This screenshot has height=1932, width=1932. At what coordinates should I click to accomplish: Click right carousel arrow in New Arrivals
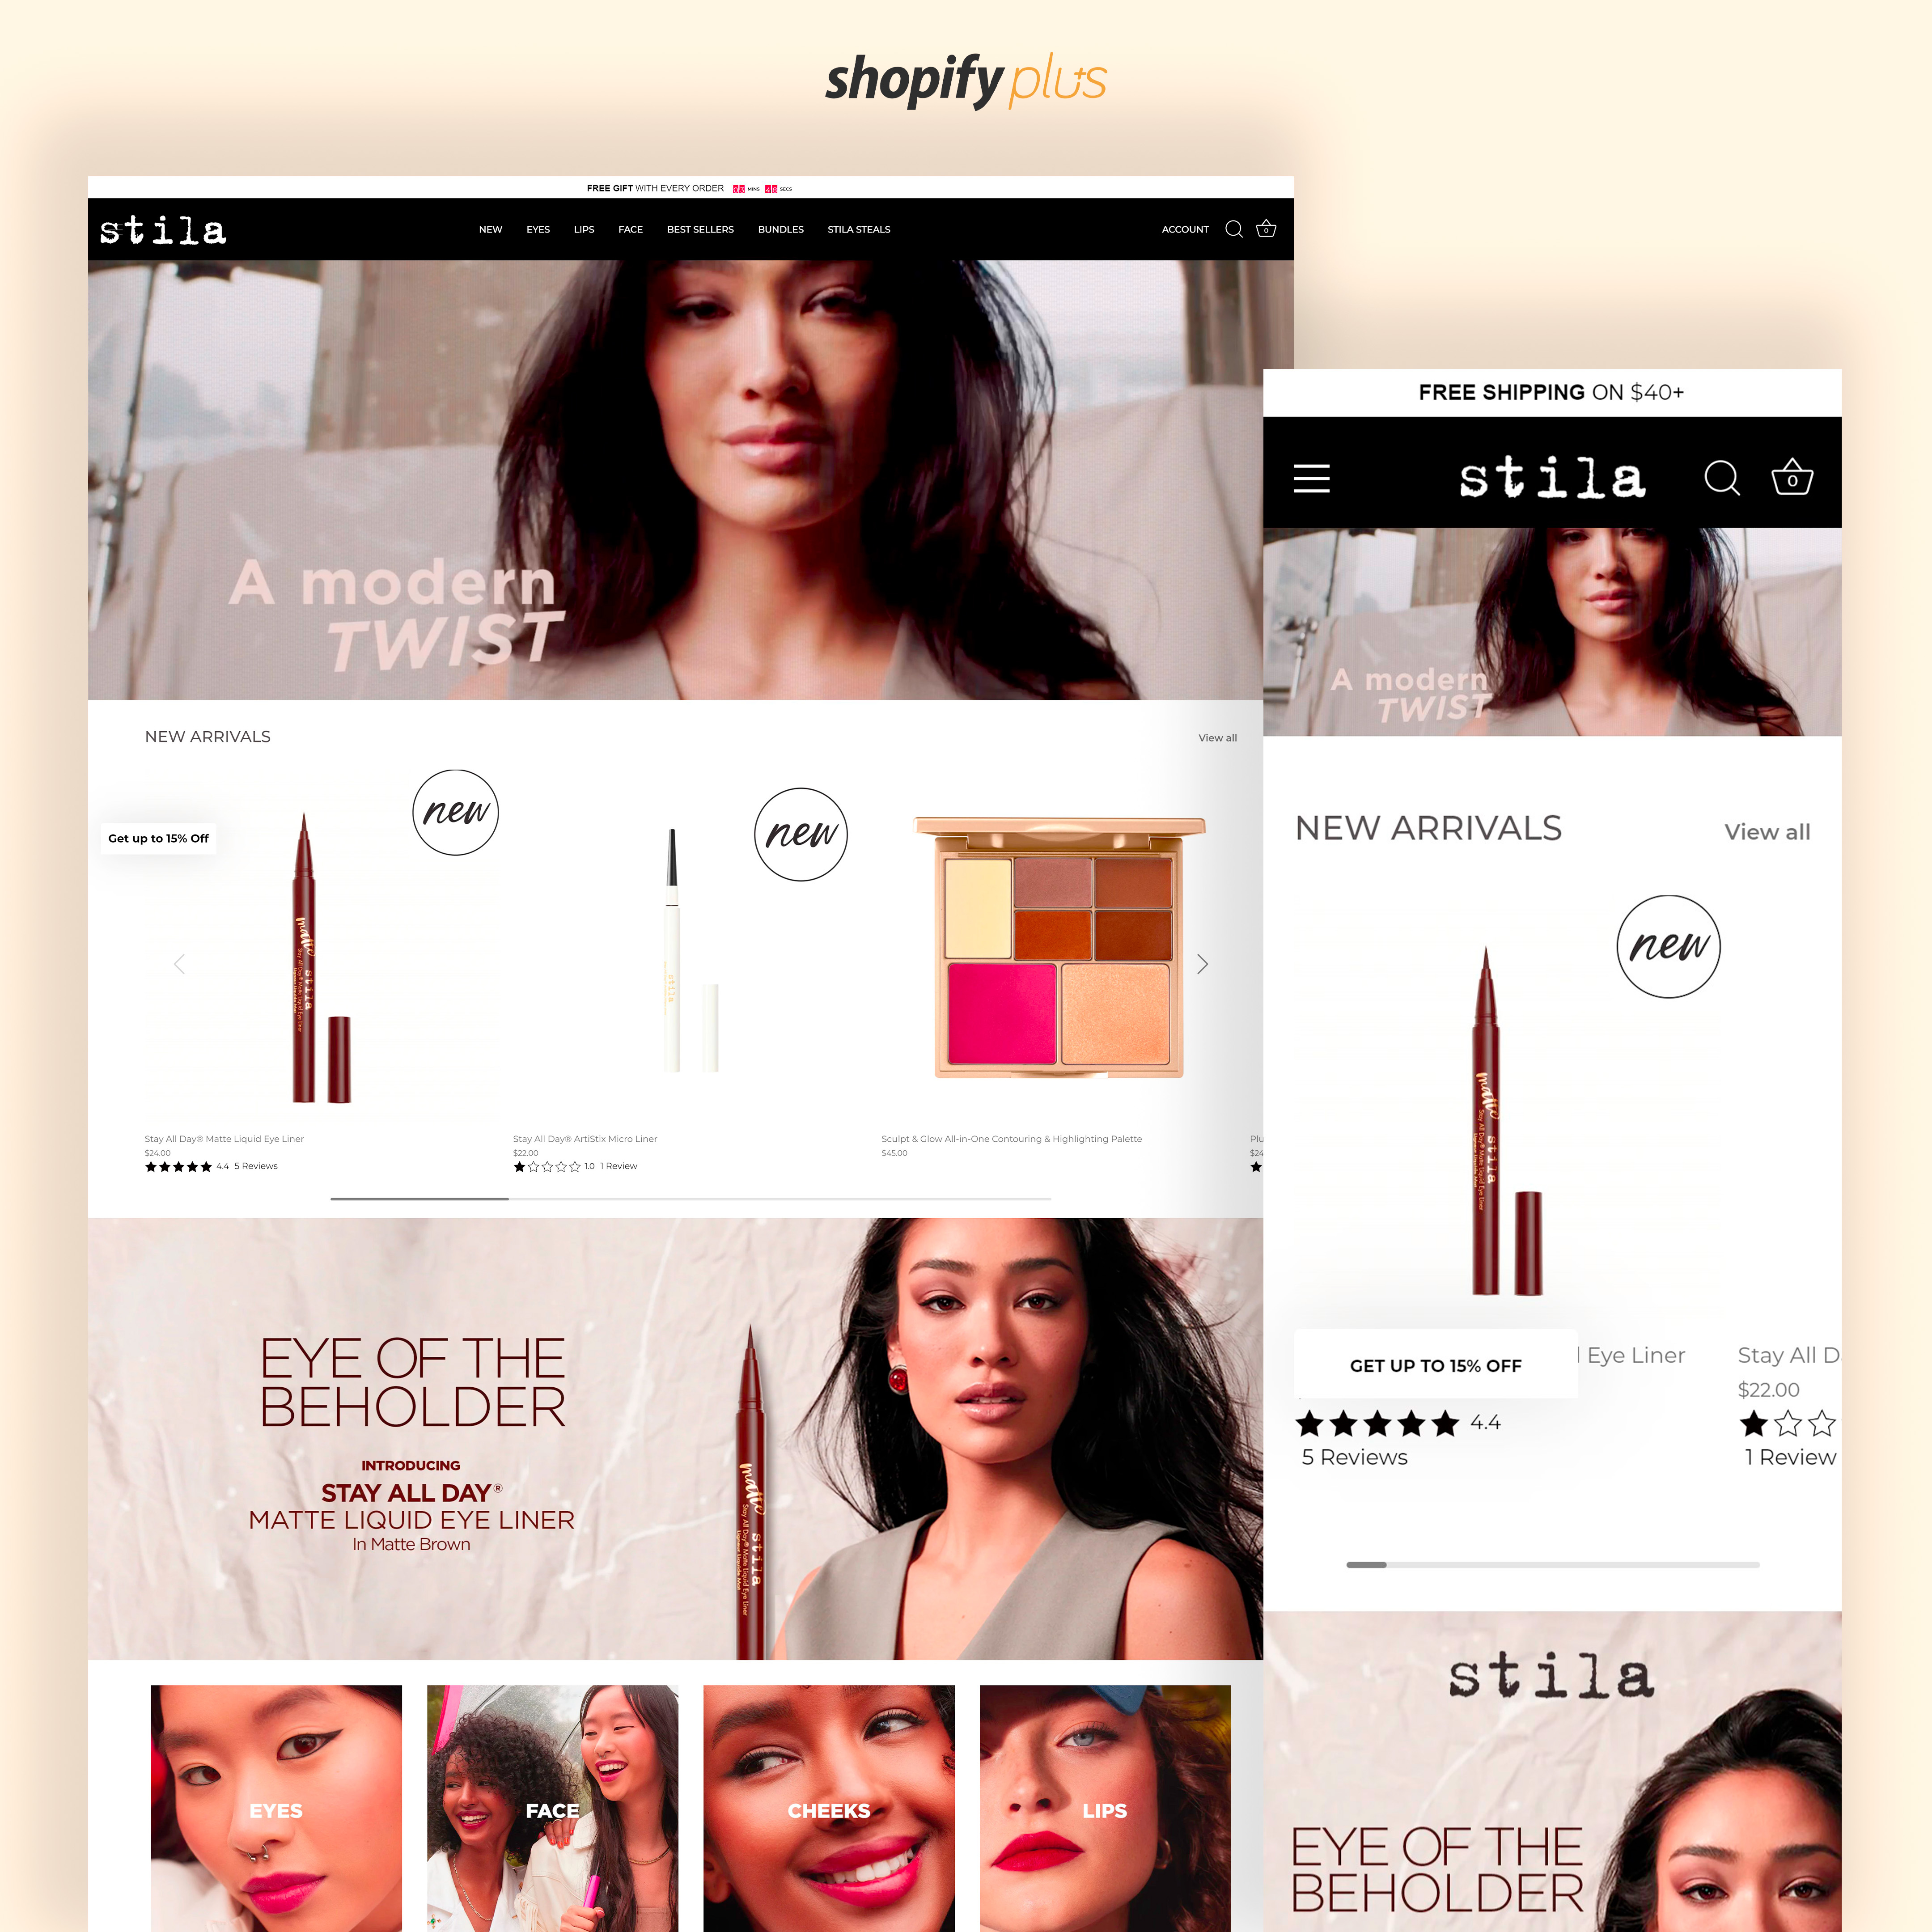1203,964
